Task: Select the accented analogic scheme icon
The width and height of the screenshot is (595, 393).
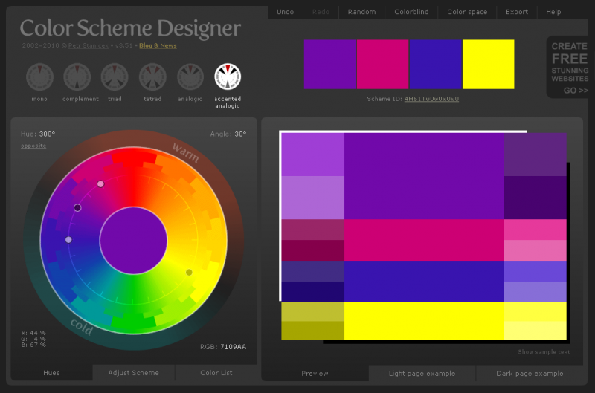Action: click(x=228, y=77)
